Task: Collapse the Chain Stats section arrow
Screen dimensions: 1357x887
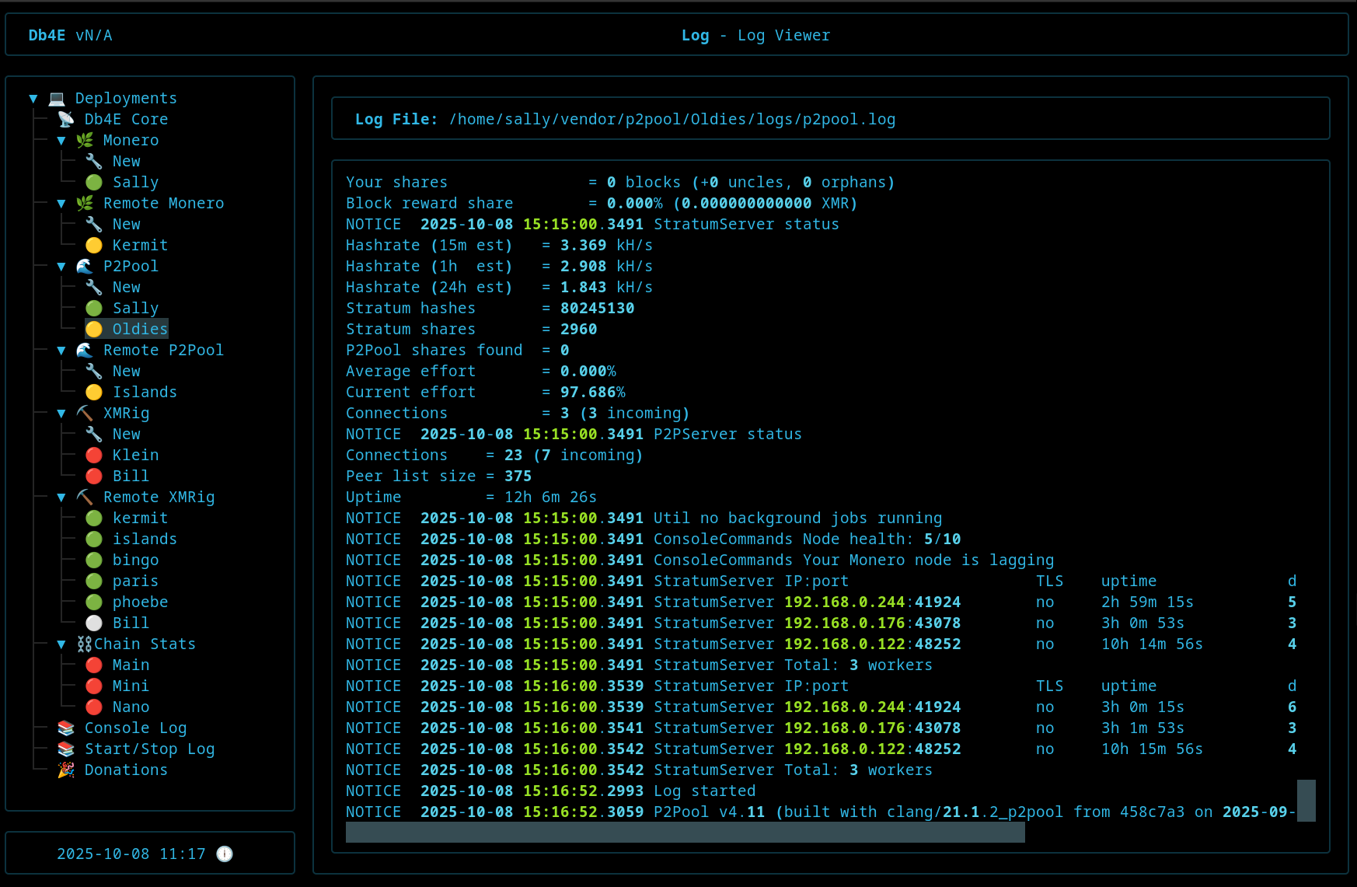Action: pyautogui.click(x=61, y=644)
